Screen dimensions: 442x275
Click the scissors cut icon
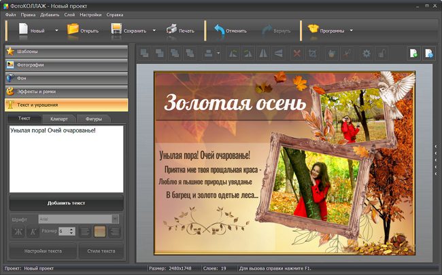click(347, 53)
